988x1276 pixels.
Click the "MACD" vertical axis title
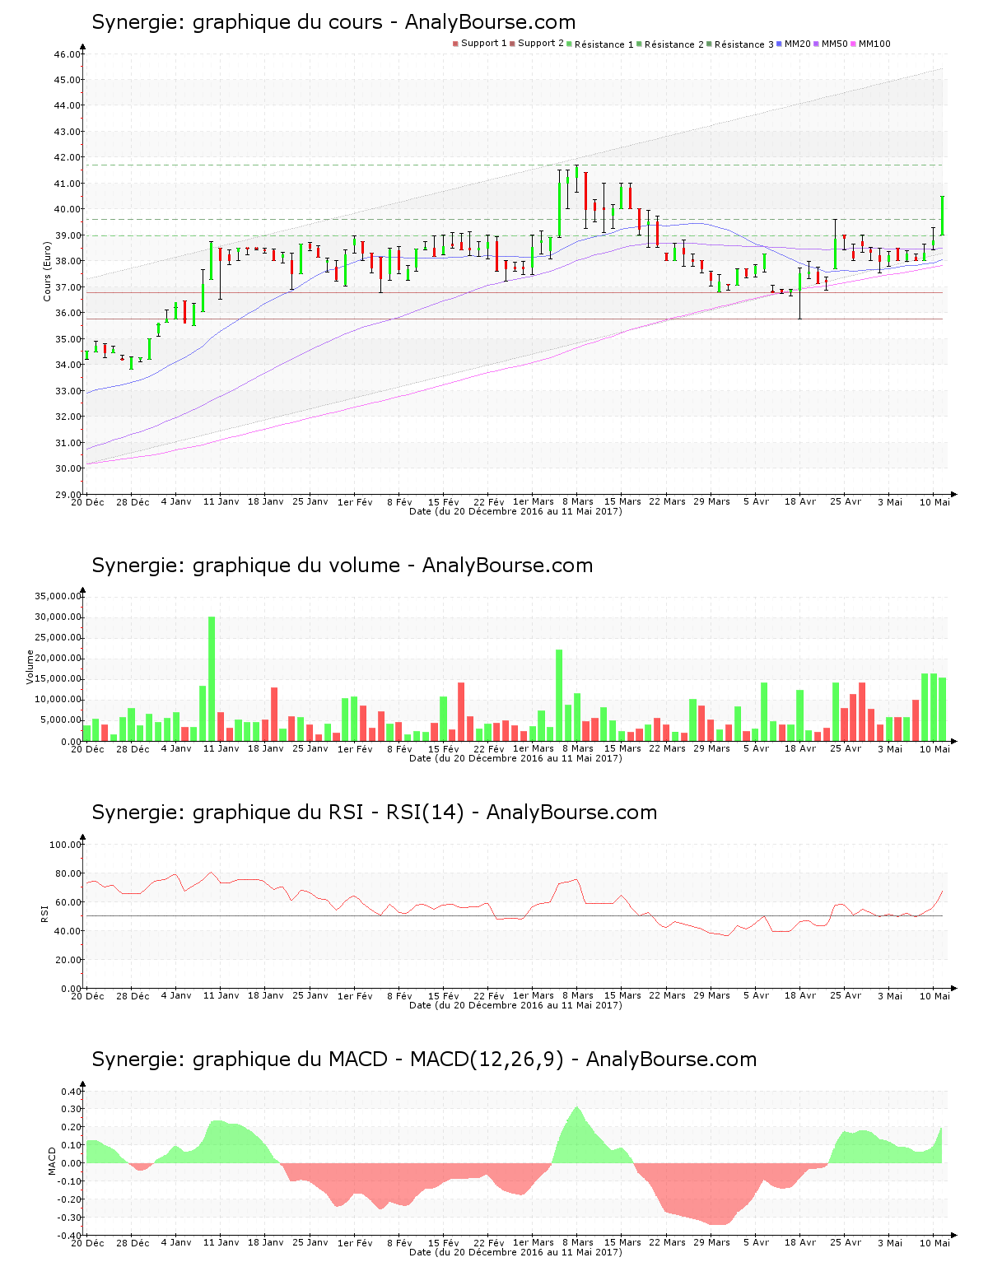point(53,1161)
